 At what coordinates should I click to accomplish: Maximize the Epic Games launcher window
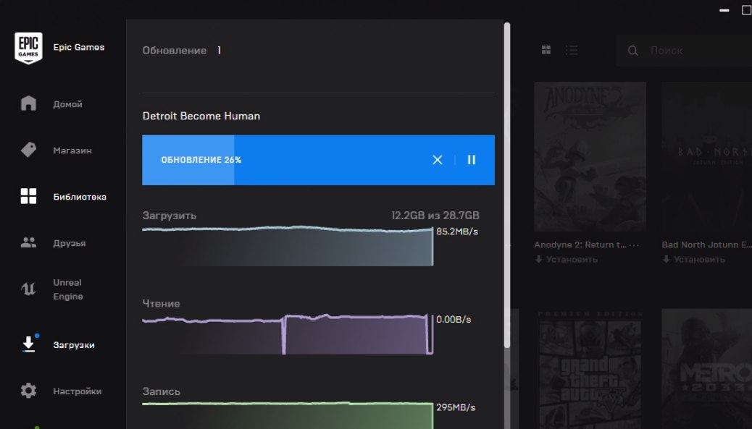coord(747,10)
